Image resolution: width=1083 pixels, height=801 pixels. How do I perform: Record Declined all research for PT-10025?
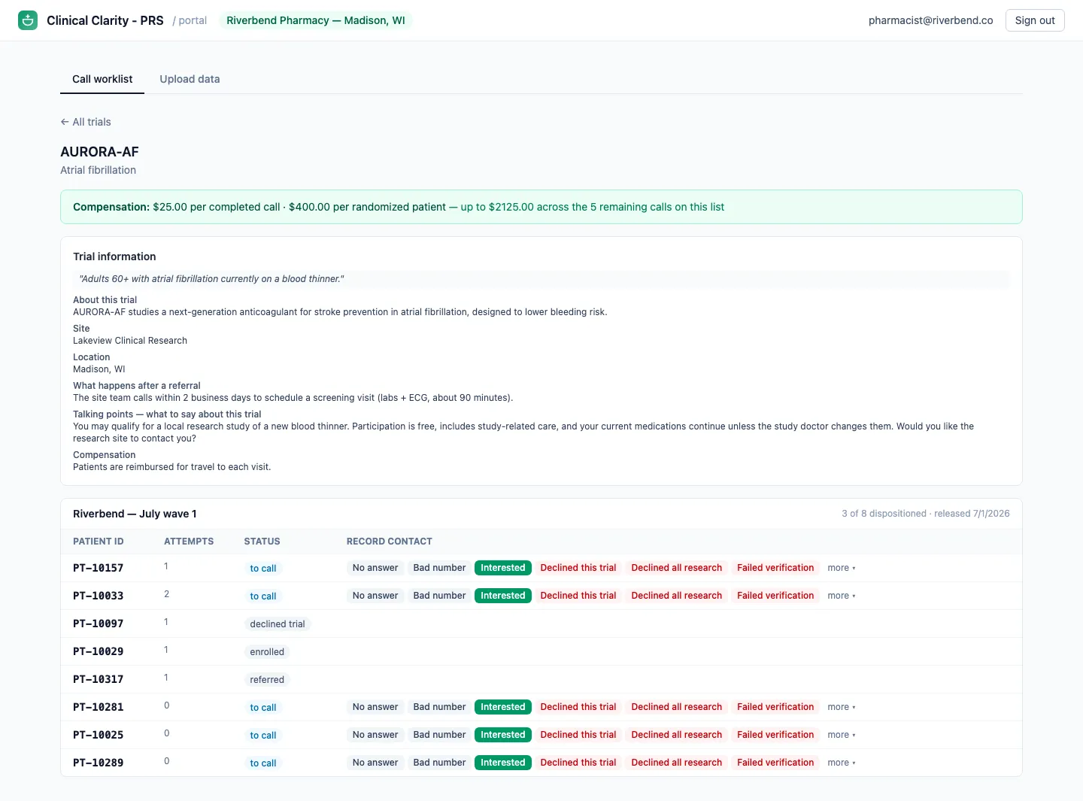pos(677,735)
